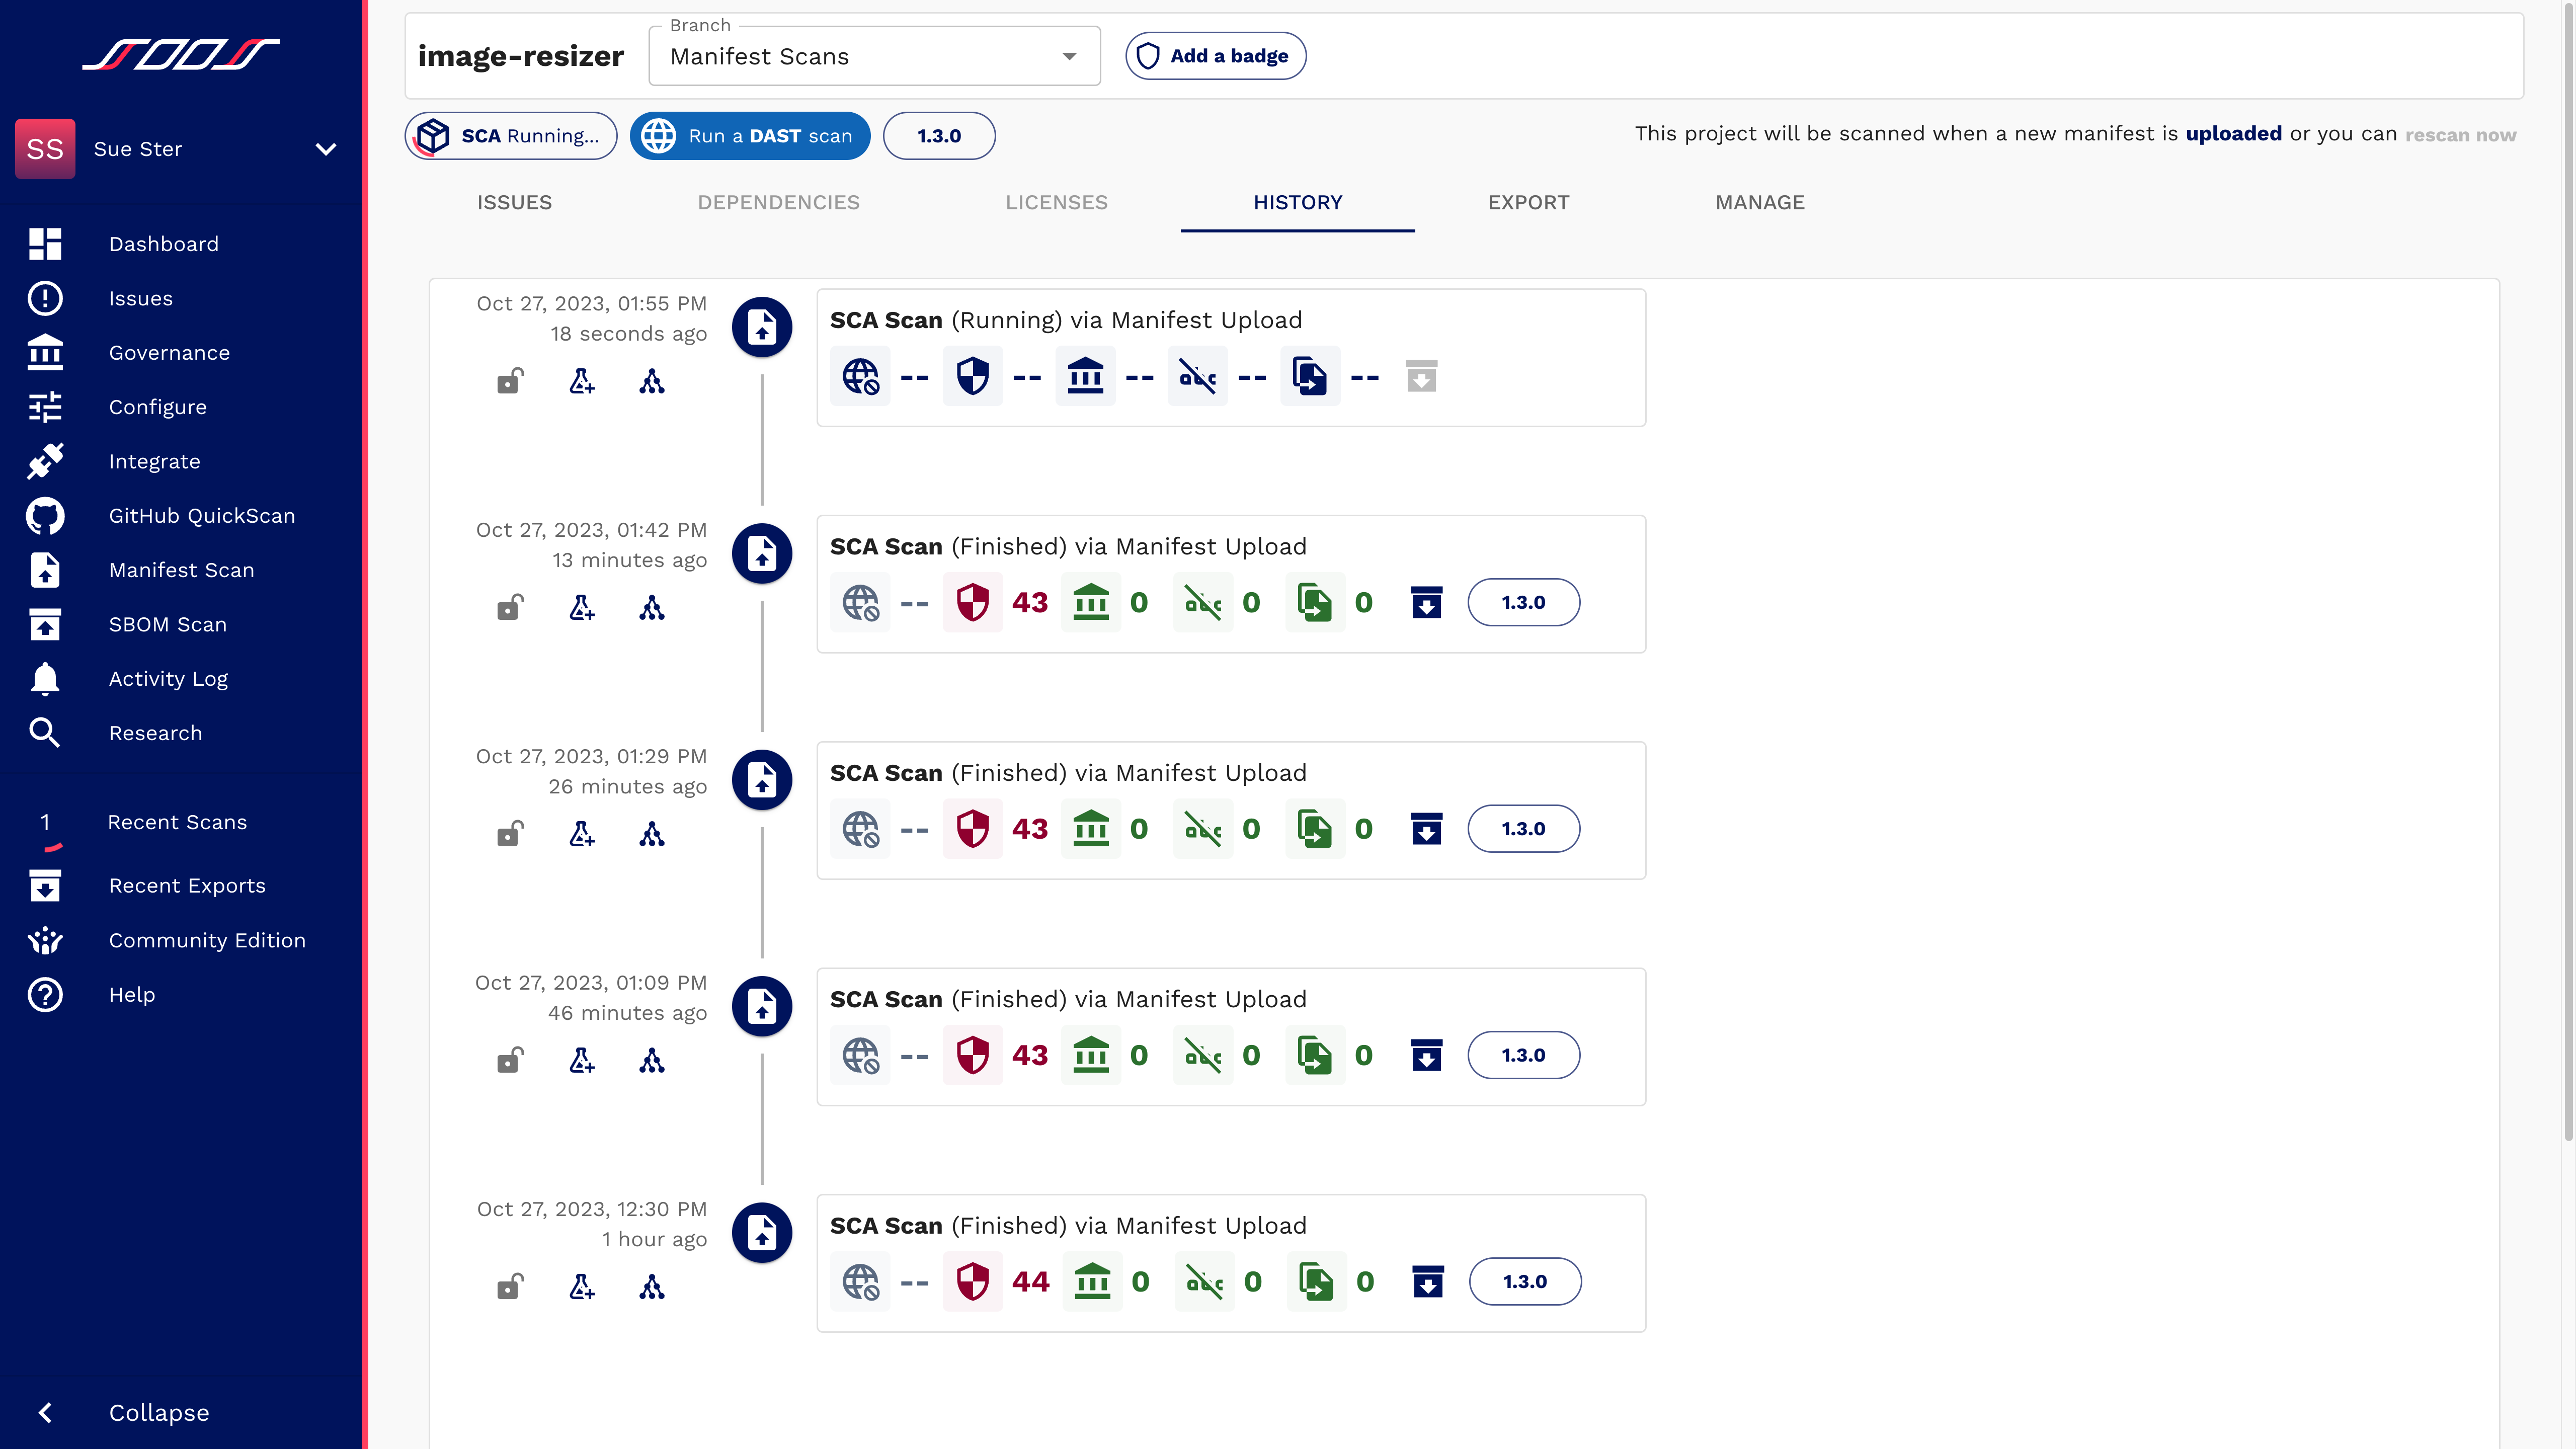Select the GitHub QuickScan sidebar icon
2576x1449 pixels.
tap(44, 515)
